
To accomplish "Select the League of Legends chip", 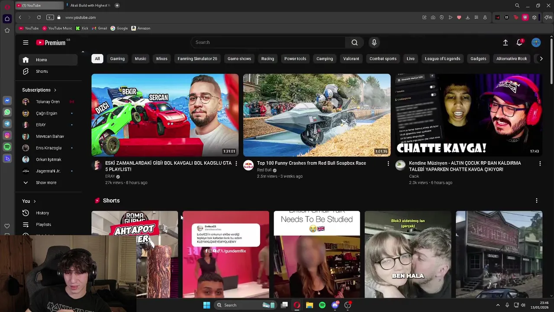I will click(x=442, y=58).
